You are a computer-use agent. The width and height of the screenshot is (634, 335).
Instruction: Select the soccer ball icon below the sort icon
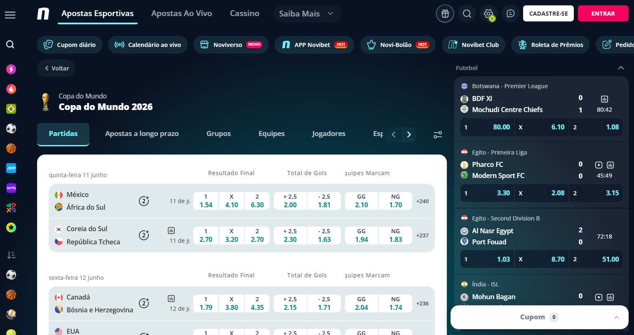[11, 275]
